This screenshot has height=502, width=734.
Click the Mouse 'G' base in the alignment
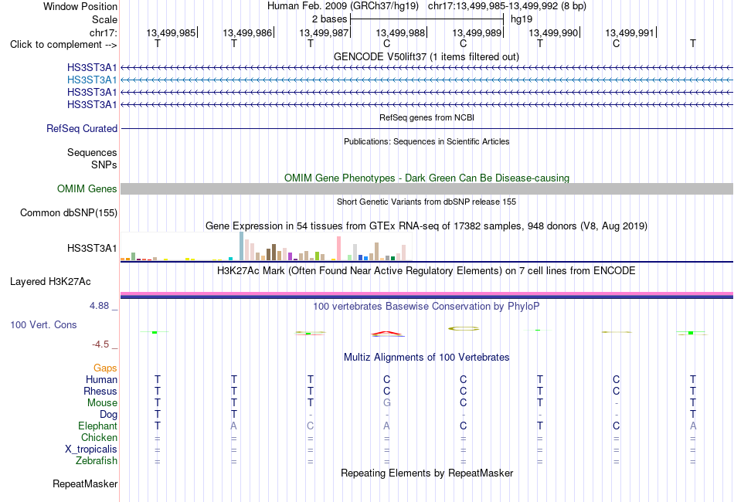pos(386,403)
